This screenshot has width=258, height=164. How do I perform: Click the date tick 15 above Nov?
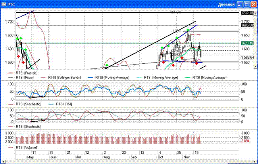tap(196, 153)
